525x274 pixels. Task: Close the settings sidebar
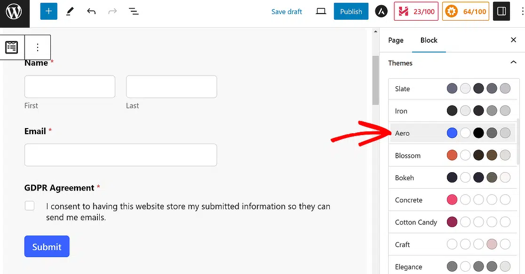(x=513, y=40)
